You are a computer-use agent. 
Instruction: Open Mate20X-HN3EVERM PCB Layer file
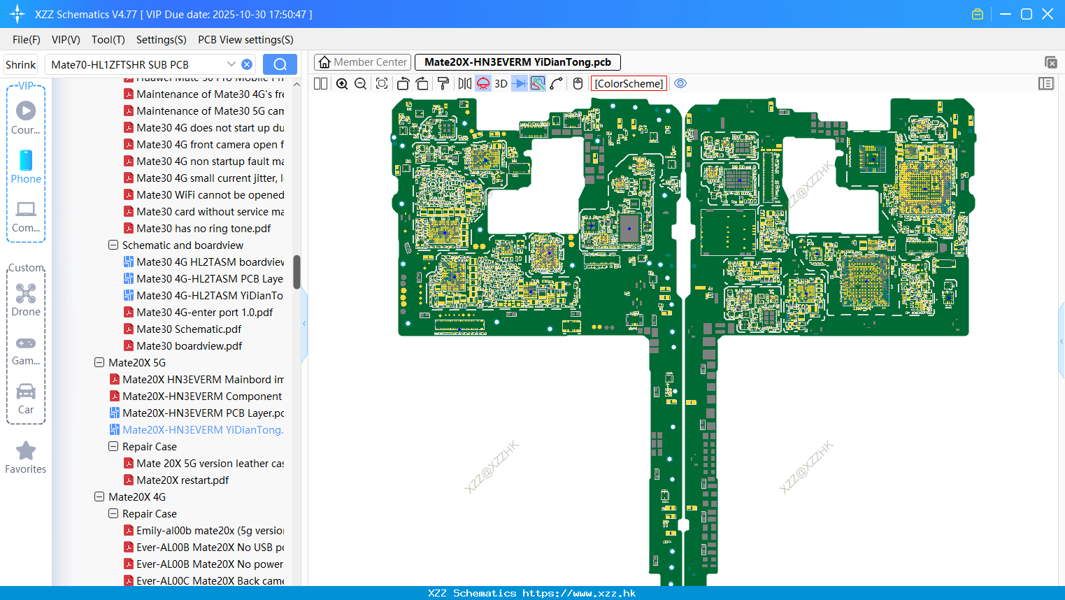point(196,413)
